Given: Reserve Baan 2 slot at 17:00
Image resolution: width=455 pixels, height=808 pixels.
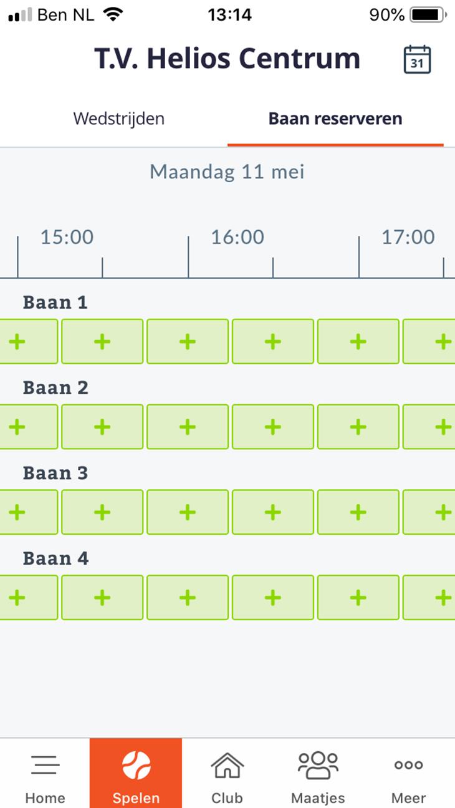Looking at the screenshot, I should click(358, 427).
